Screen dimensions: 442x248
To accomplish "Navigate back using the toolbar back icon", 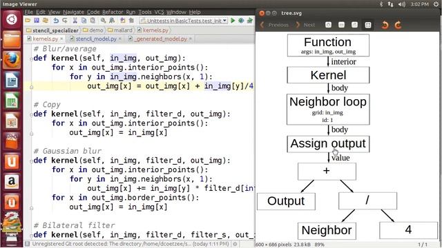I will point(123,21).
